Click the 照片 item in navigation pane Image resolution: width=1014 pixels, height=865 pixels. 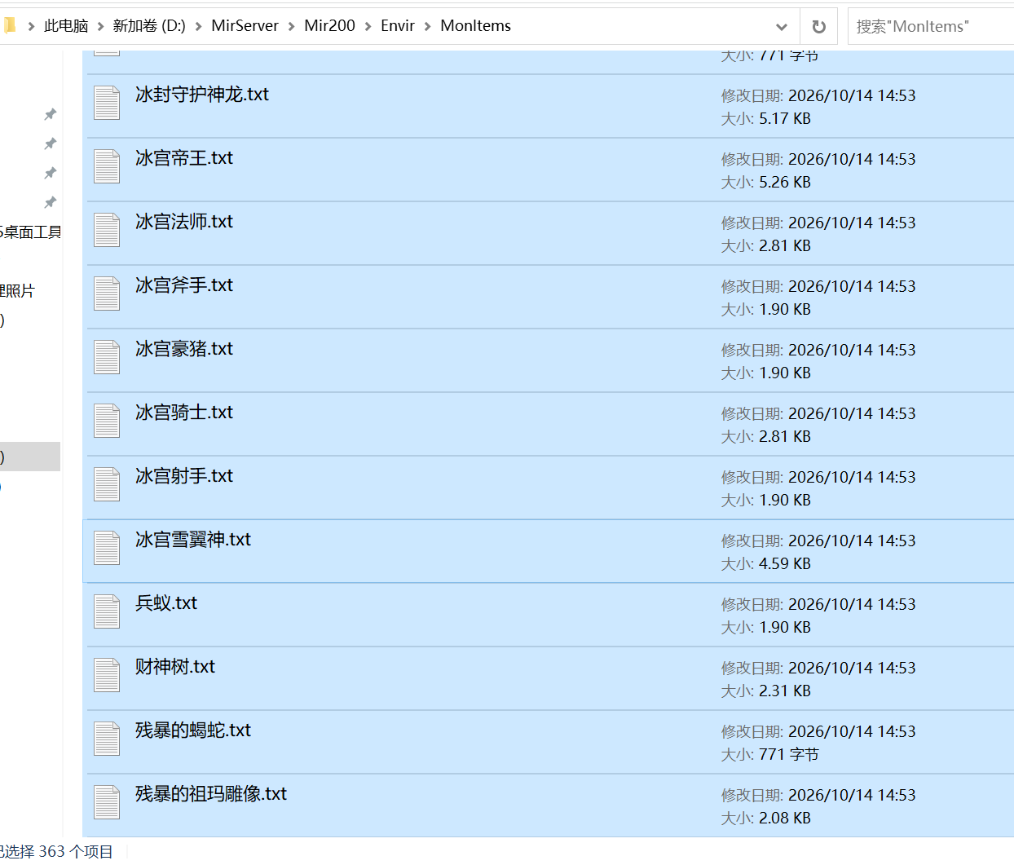18,291
